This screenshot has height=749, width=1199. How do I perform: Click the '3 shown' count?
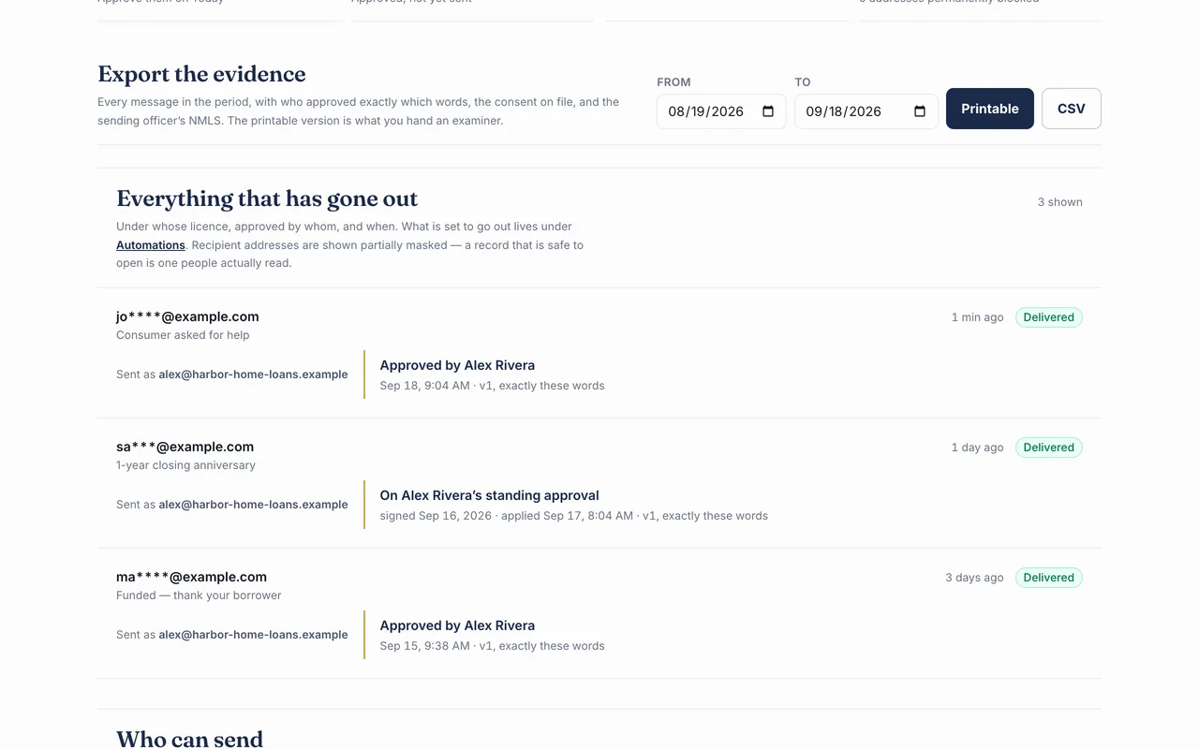pyautogui.click(x=1059, y=202)
